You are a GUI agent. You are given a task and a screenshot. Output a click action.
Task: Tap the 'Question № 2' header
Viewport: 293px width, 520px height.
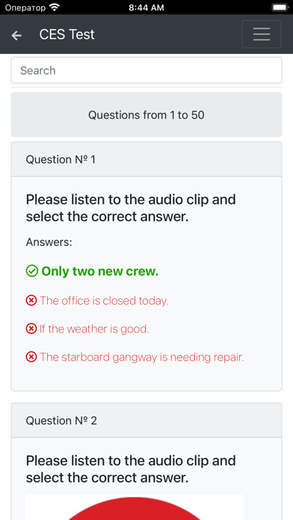click(x=146, y=421)
